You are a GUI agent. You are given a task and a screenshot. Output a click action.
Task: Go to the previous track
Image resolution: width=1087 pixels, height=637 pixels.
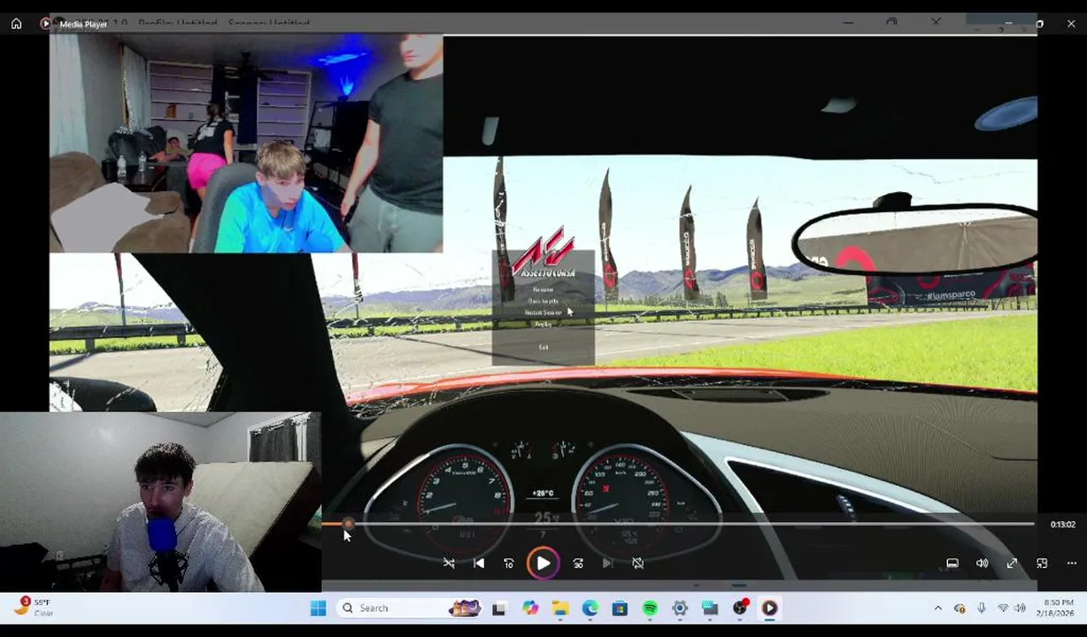pyautogui.click(x=479, y=564)
